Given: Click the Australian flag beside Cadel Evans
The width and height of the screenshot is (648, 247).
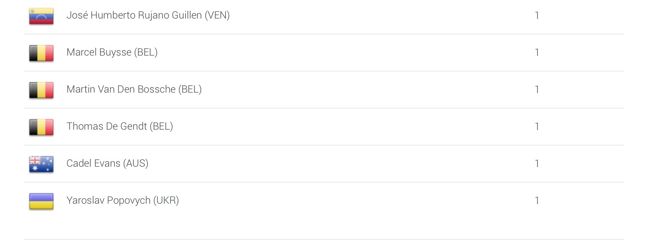Looking at the screenshot, I should point(41,164).
